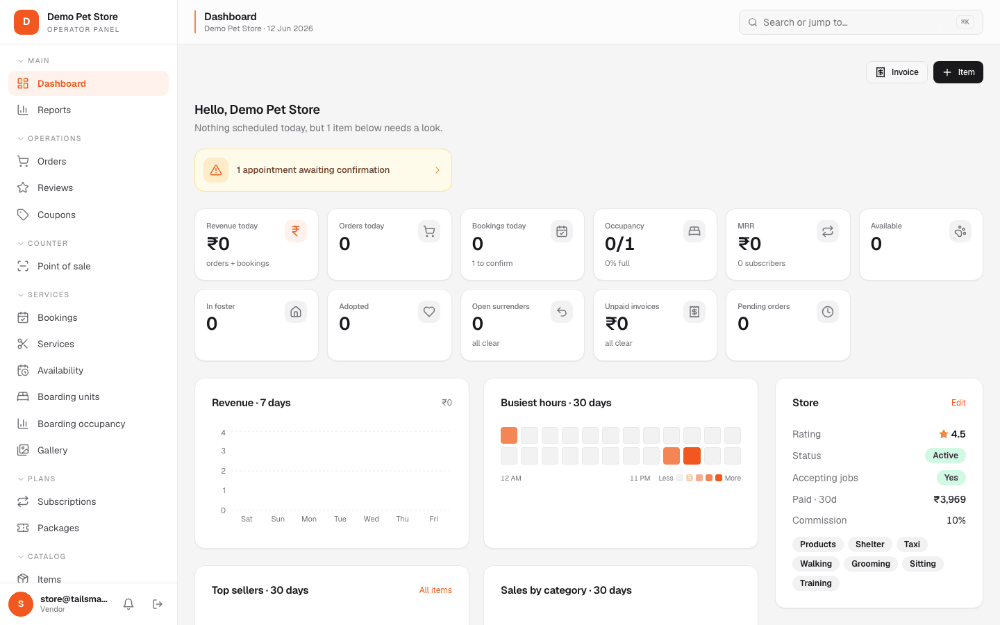Click the Walking tag
Screen dimensions: 1000x625
tap(816, 564)
